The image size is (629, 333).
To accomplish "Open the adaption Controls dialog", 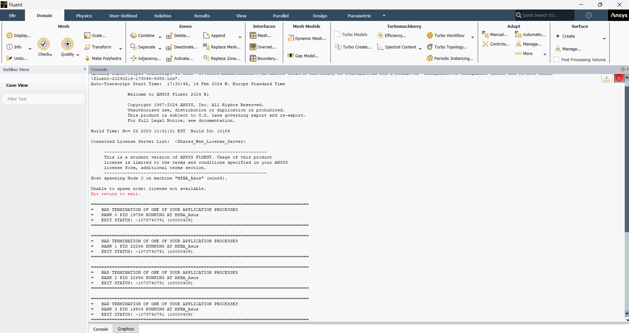I will pos(496,44).
